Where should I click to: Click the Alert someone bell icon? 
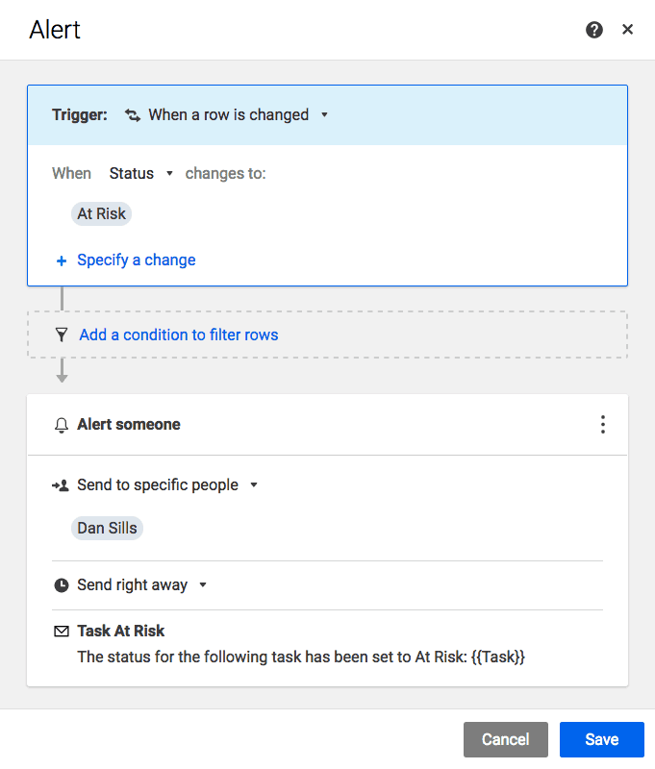click(62, 425)
